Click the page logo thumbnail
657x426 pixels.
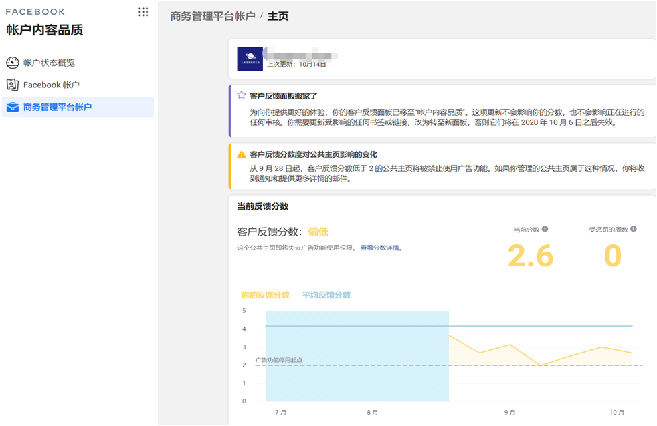[250, 59]
